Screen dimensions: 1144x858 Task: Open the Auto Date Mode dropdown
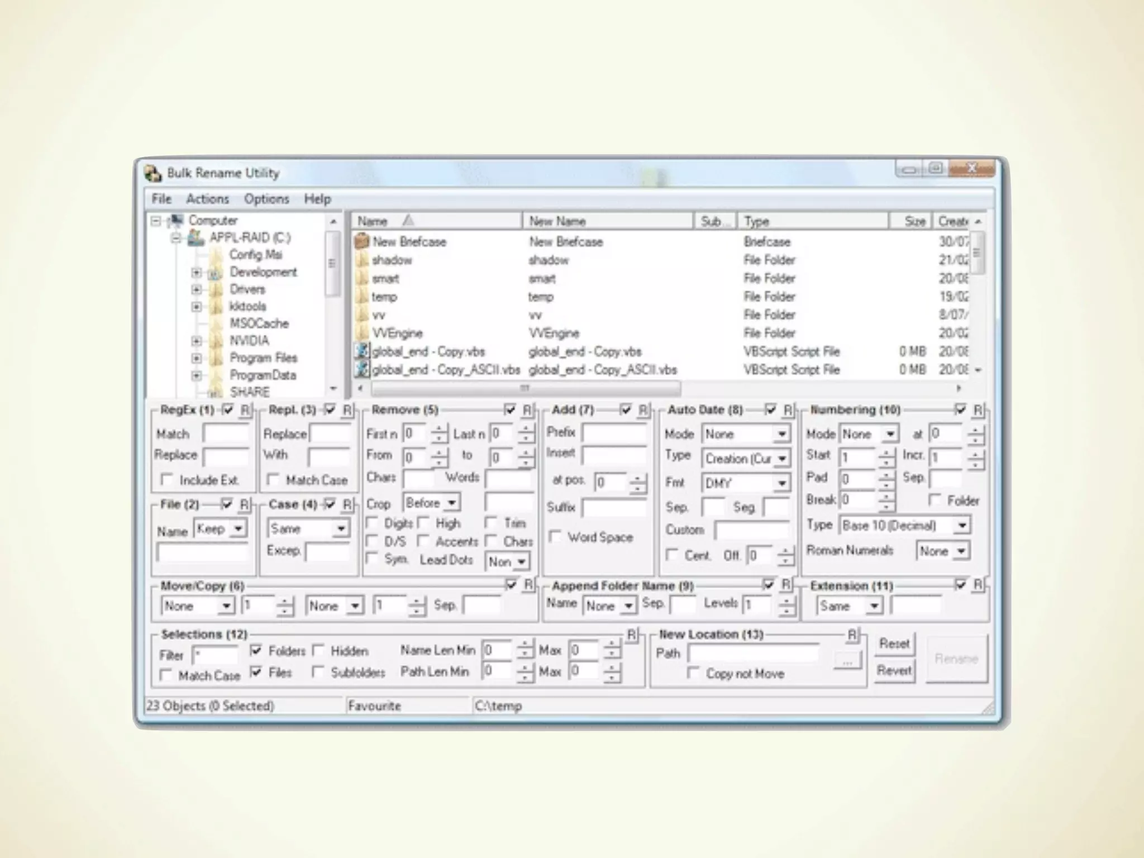(x=782, y=434)
